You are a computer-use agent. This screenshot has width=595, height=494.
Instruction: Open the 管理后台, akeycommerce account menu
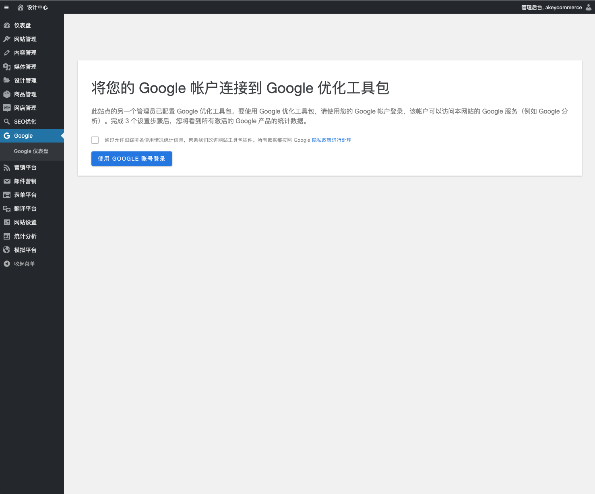click(551, 7)
